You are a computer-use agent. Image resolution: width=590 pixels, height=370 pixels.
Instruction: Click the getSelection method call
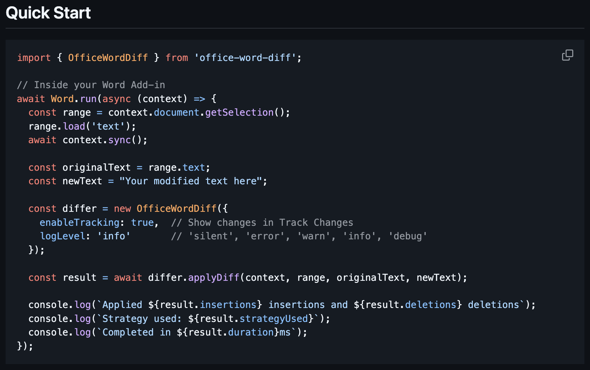239,113
